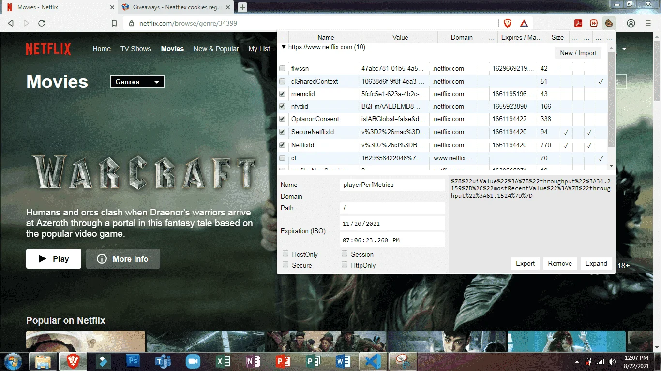Screen dimensions: 661x371
Task: Enable the HttpOnly checkbox
Action: [x=345, y=265]
